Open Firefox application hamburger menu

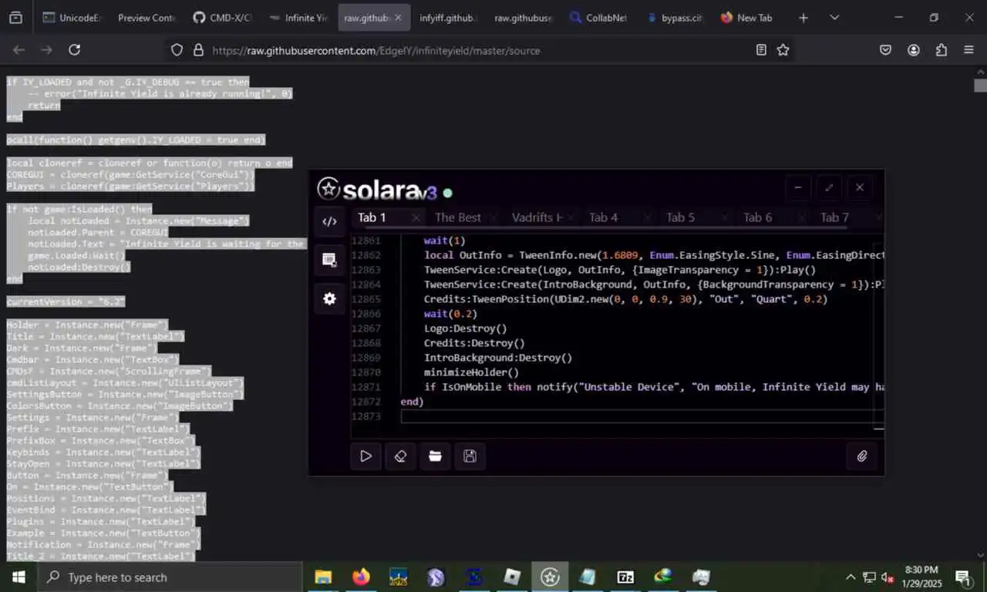tap(969, 50)
